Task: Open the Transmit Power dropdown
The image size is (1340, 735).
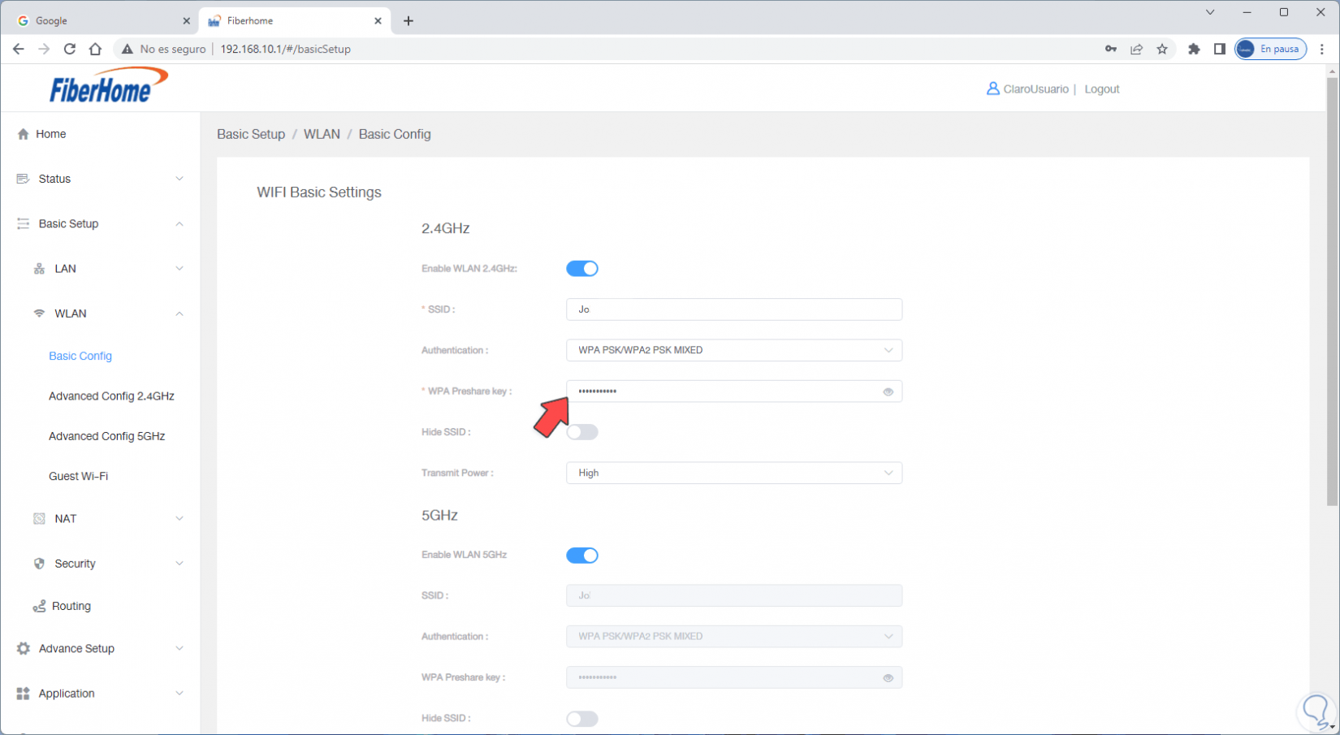Action: pos(733,473)
